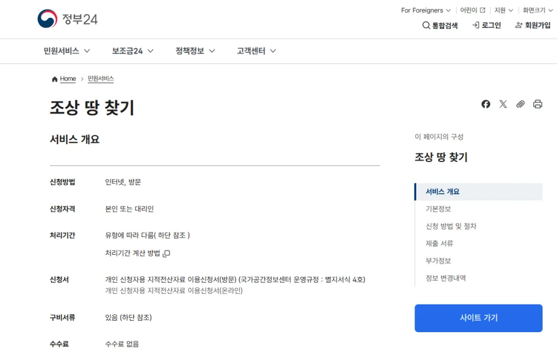Click the 서비스 개요 heading
This screenshot has height=361, width=557.
[x=74, y=140]
